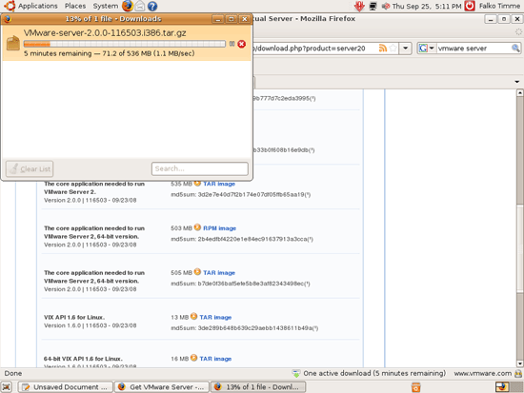524x393 pixels.
Task: Click the red power/quit icon
Action: click(470, 6)
